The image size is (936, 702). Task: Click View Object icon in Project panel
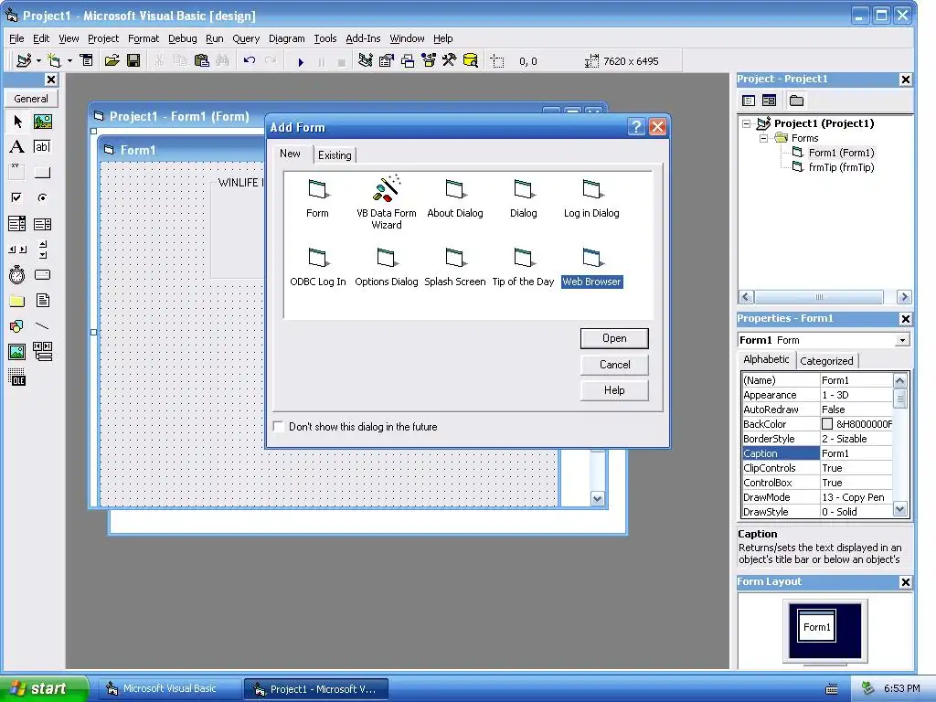pos(770,101)
